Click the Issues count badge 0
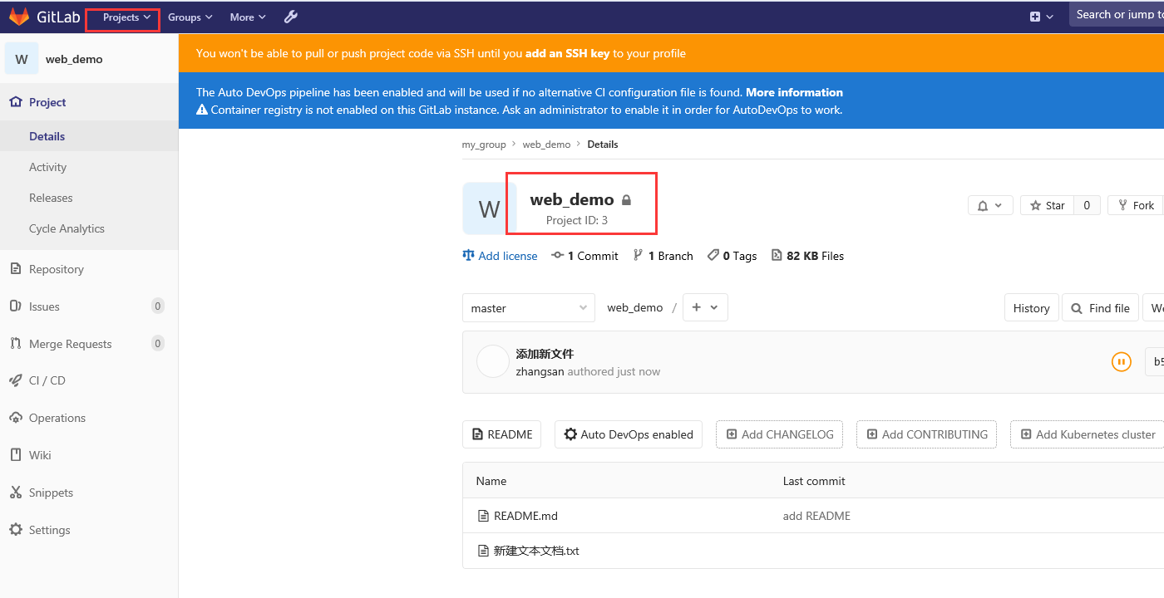 [x=158, y=306]
